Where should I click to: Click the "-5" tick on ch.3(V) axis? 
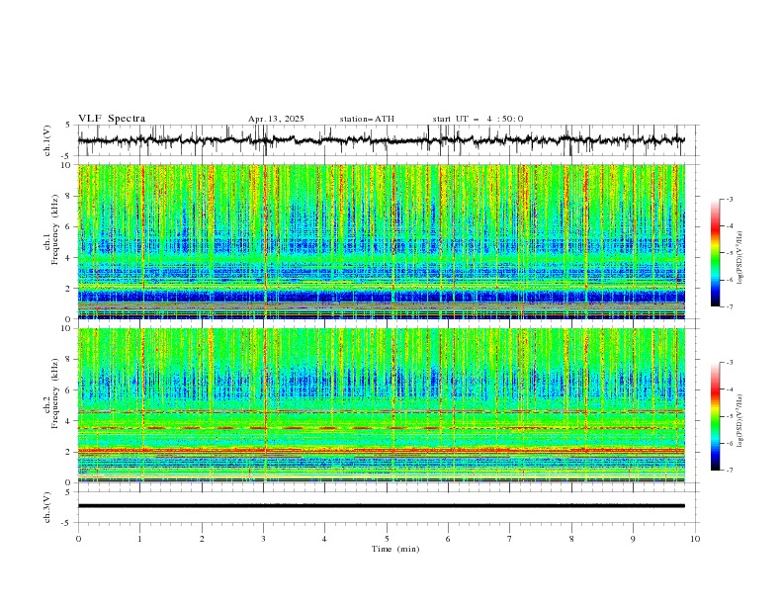(x=67, y=523)
